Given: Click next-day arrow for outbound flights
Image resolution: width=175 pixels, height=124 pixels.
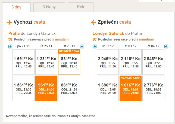Looking at the screenshot, I should pyautogui.click(x=82, y=46).
